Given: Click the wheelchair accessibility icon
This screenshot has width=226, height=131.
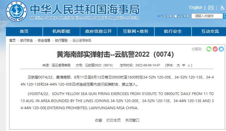Looking at the screenshot, I should (222, 8).
